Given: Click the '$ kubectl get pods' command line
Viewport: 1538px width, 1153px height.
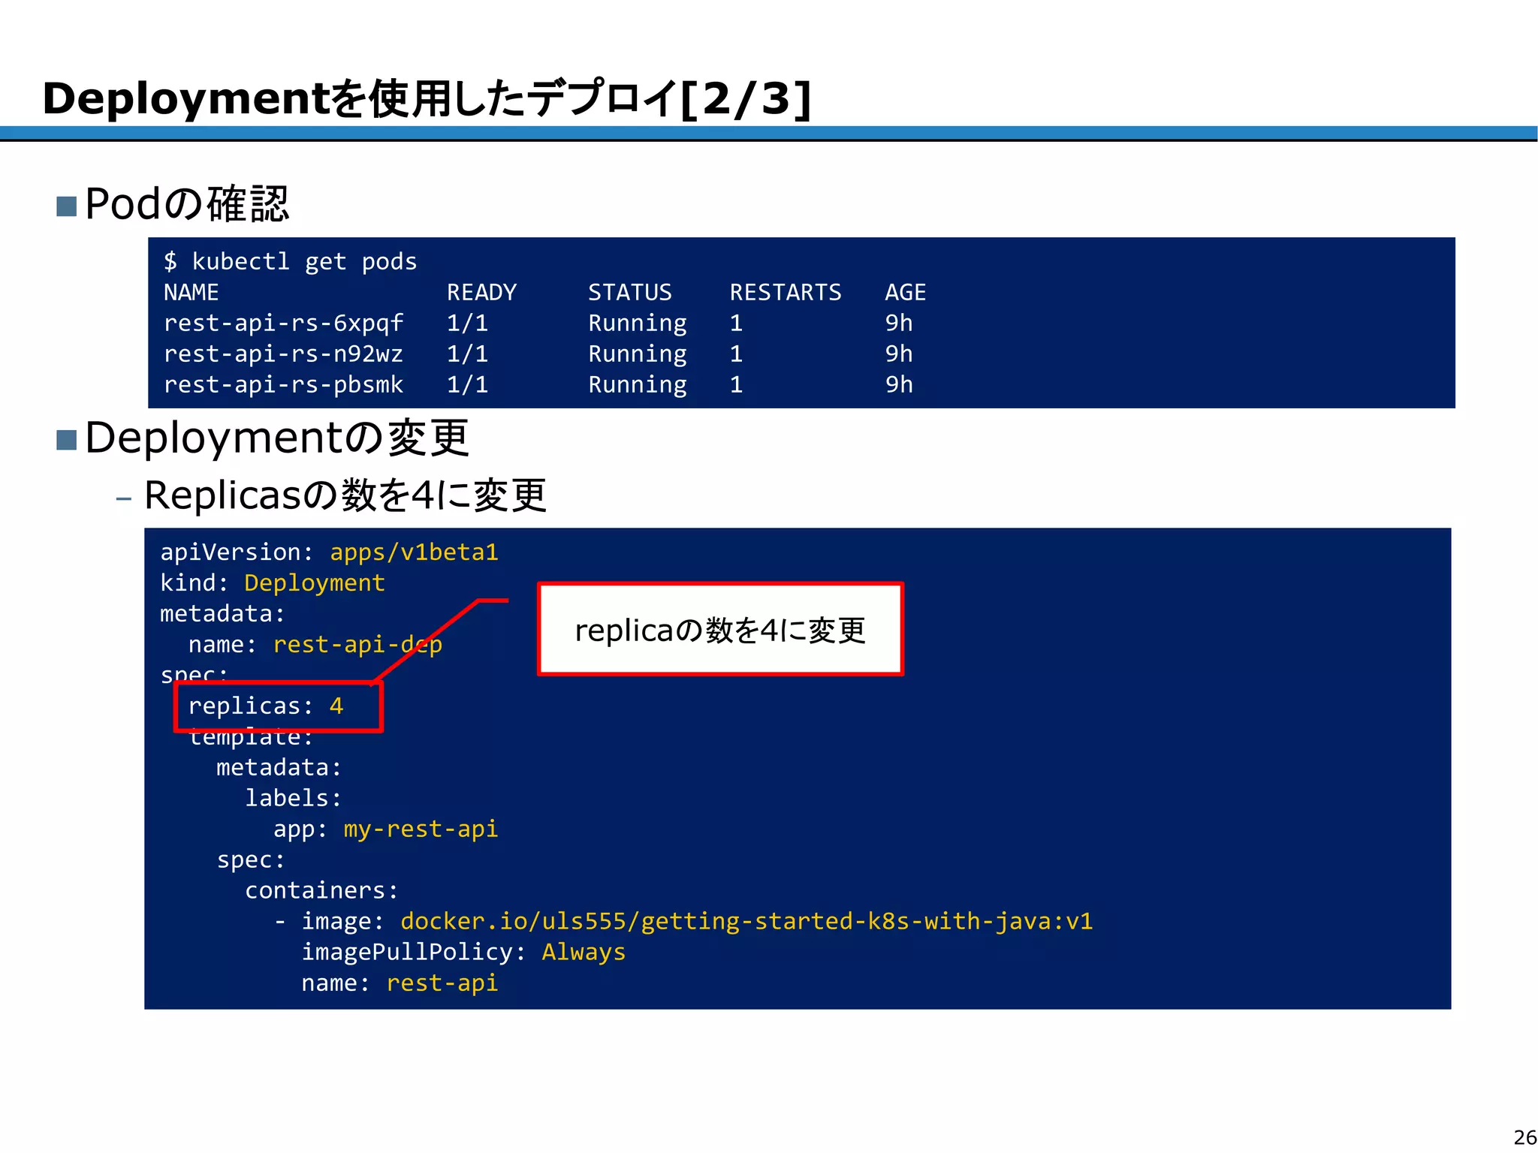Looking at the screenshot, I should (291, 261).
